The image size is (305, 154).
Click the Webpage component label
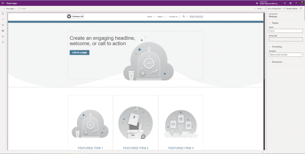coord(273,17)
